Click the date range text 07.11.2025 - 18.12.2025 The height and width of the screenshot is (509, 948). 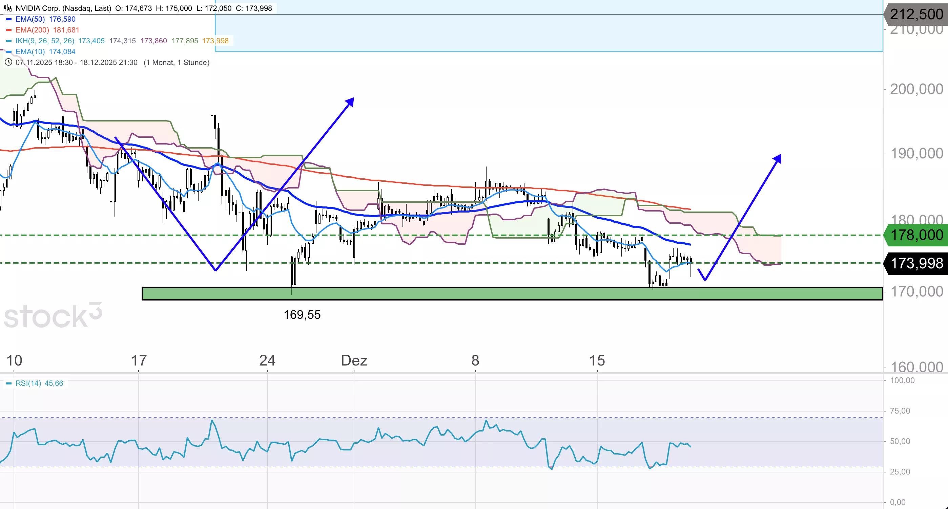pos(76,63)
